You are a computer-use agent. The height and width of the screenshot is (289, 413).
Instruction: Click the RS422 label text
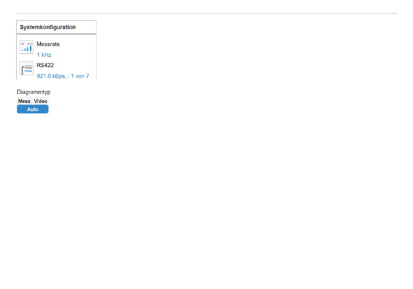click(45, 65)
